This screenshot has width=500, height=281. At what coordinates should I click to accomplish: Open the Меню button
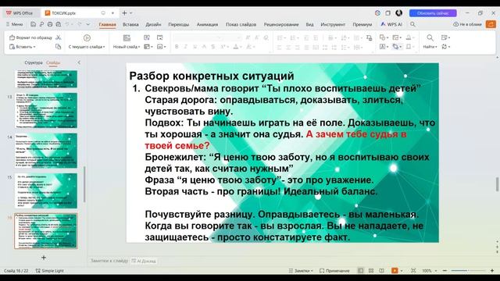click(14, 24)
